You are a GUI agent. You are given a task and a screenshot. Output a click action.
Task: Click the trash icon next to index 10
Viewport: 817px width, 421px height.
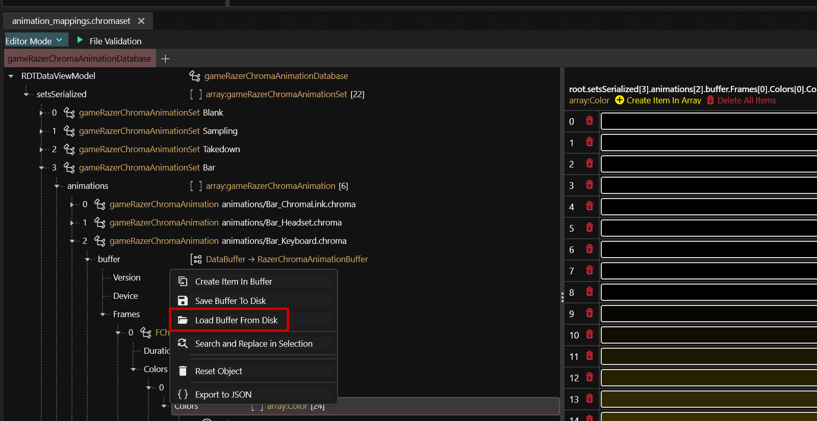(x=590, y=334)
